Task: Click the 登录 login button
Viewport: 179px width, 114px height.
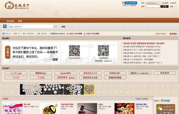Action: 164,6
